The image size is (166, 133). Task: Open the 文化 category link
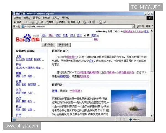pyautogui.click(x=19, y=90)
